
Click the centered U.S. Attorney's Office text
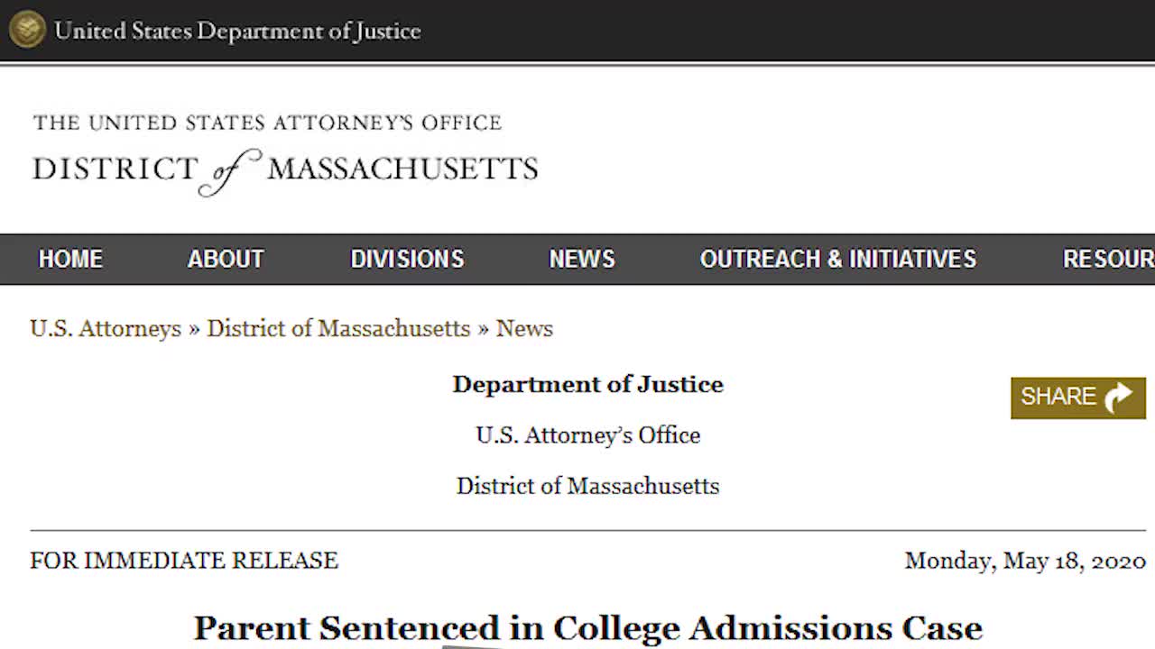click(587, 435)
